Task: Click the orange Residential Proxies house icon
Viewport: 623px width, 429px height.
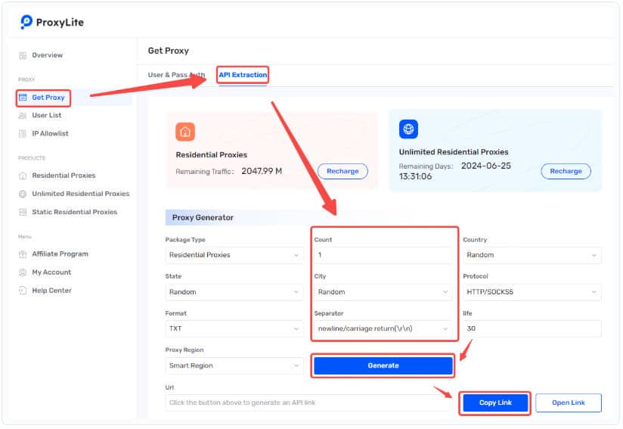Action: [185, 132]
